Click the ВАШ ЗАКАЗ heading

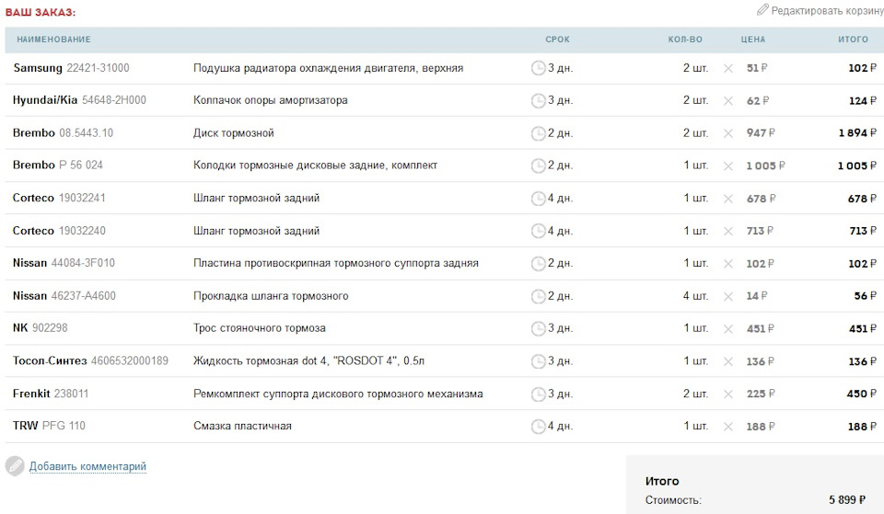point(41,12)
